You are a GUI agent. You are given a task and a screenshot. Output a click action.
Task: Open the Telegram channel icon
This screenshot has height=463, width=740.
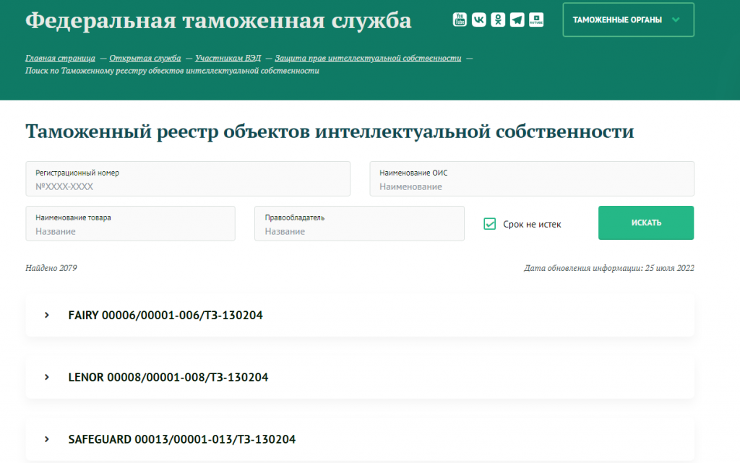click(x=517, y=20)
